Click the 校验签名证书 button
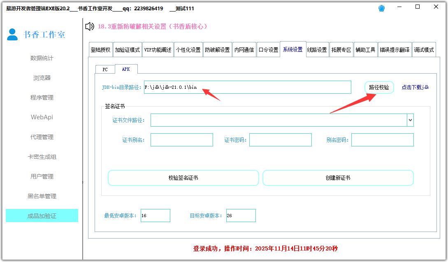 click(x=183, y=178)
